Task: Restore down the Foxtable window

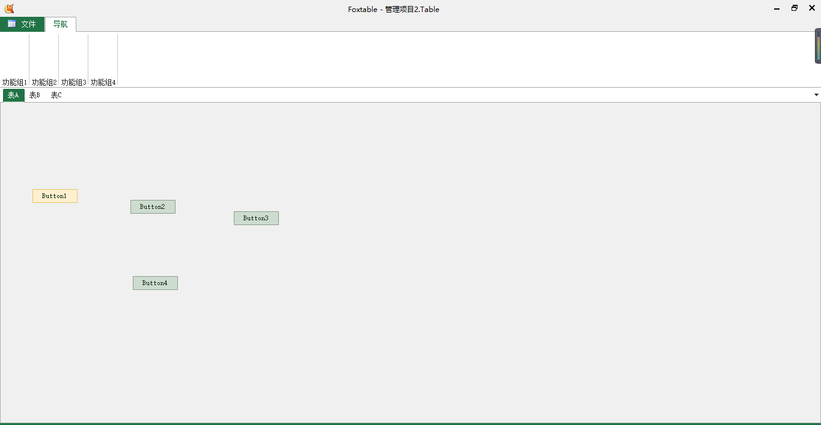Action: (795, 8)
